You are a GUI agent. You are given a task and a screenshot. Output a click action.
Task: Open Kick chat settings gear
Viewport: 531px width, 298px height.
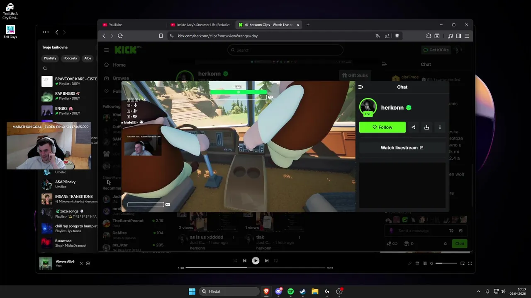[x=445, y=244]
